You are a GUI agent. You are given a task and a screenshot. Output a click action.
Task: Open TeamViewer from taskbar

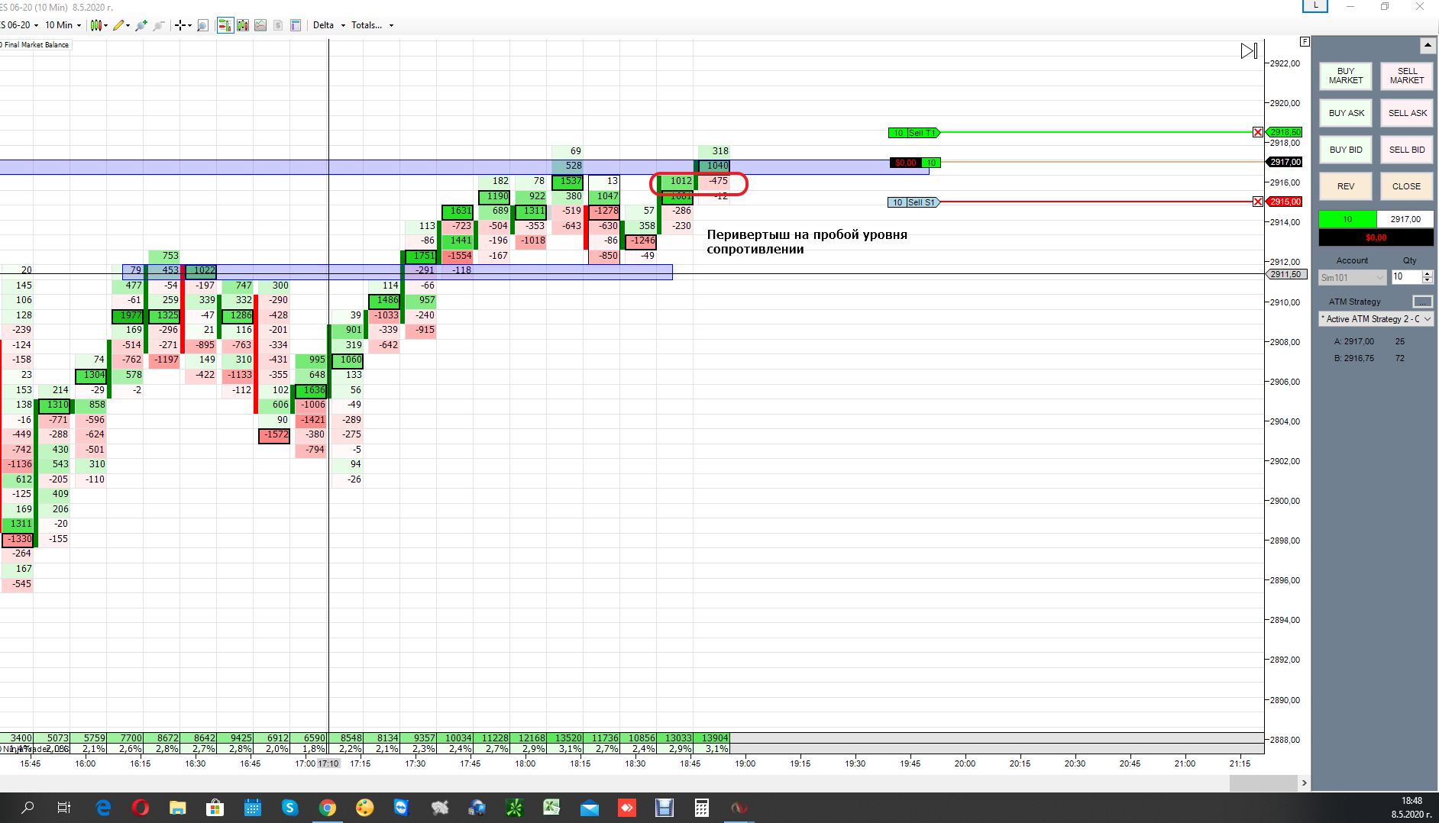[x=402, y=808]
